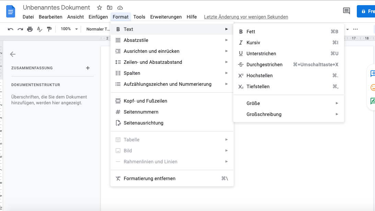Image resolution: width=375 pixels, height=211 pixels.
Task: Open comment history speech bubble icon
Action: [x=347, y=11]
